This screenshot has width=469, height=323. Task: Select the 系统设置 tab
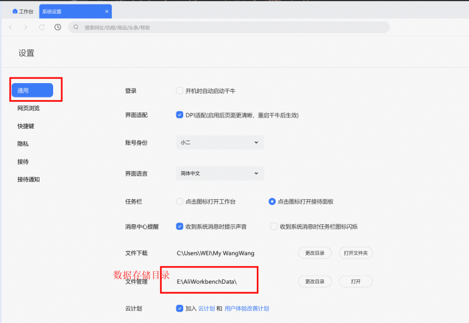76,11
